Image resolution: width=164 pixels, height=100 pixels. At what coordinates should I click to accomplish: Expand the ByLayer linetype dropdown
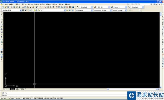click(x=111, y=10)
